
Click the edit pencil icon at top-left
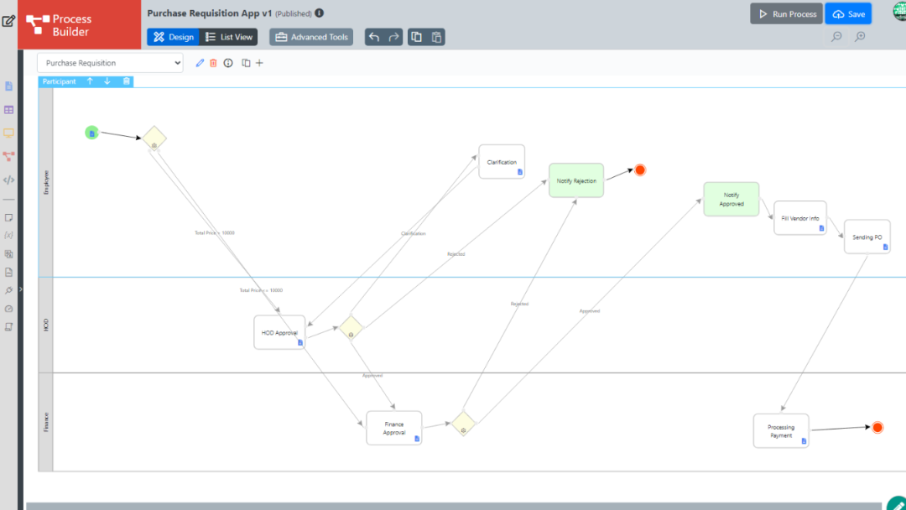click(8, 21)
